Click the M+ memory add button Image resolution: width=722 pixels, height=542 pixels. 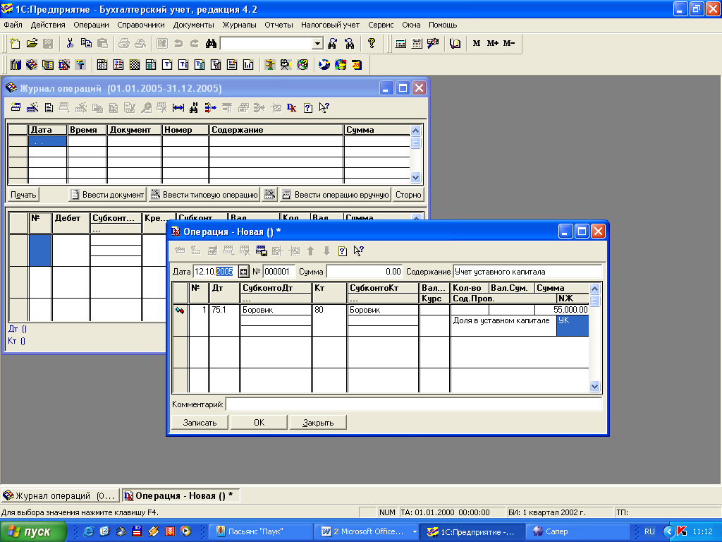(493, 43)
